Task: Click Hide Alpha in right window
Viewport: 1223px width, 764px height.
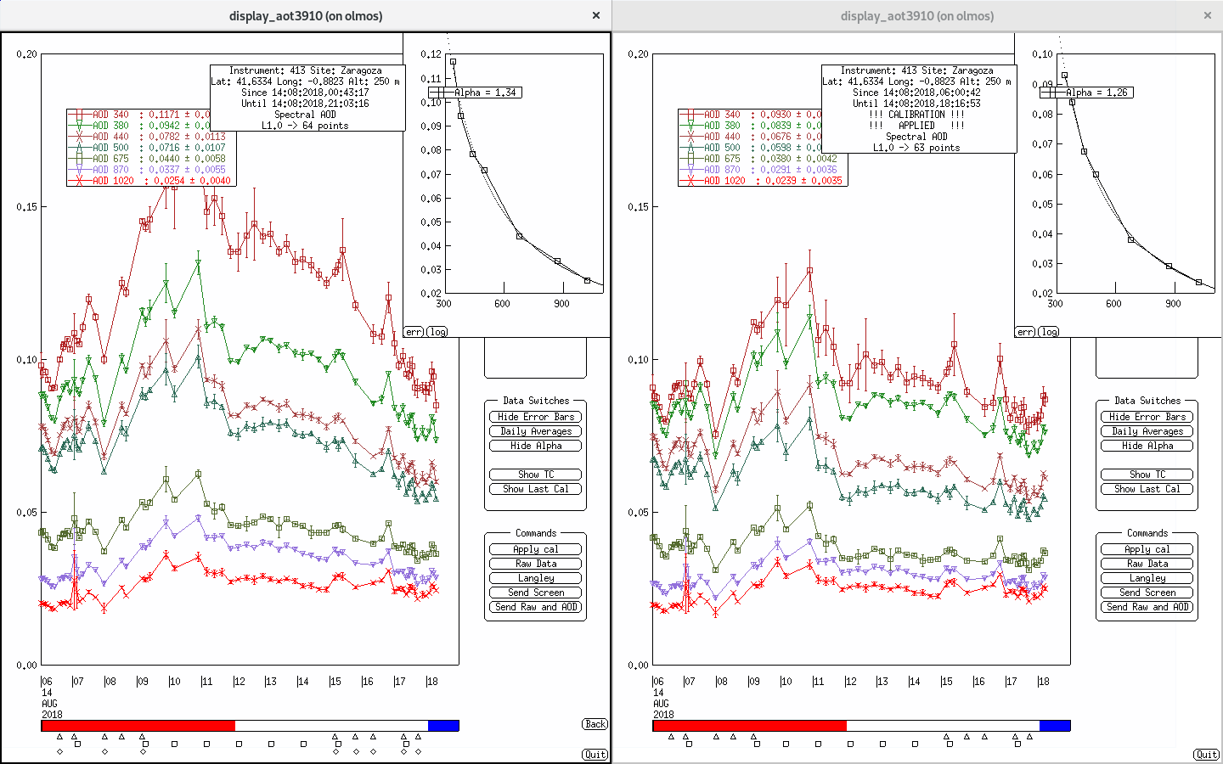Action: [1147, 446]
